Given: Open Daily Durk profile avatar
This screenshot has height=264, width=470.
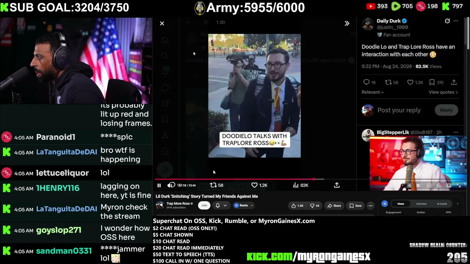Looking at the screenshot, I should (x=368, y=24).
